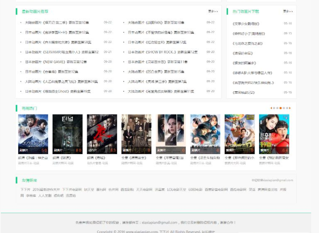Image resolution: width=319 pixels, height=233 pixels.
Task: Open anime entry updated to 第58集
Action: (x=58, y=42)
